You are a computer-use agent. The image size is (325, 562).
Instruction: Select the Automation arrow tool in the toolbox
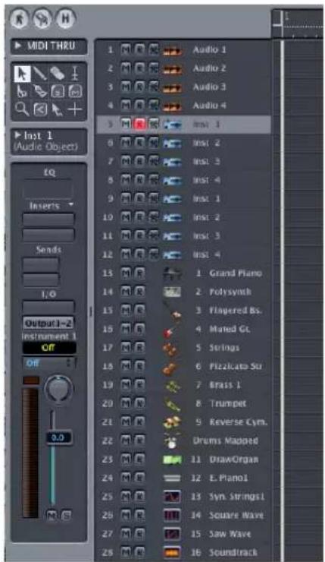point(58,109)
